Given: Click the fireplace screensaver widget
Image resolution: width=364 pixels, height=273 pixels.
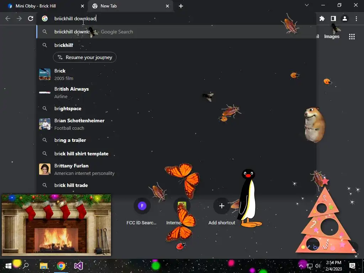Looking at the screenshot, I should (57, 225).
